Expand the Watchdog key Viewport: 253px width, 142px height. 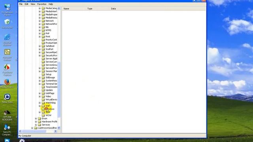[x=40, y=103]
